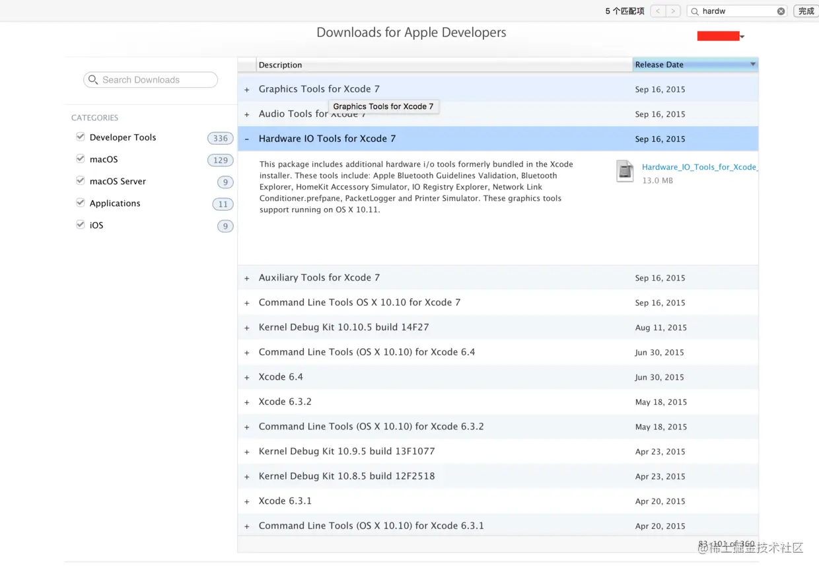Viewport: 819px width, 570px height.
Task: Click the 13.0 MB file size text
Action: pos(658,180)
